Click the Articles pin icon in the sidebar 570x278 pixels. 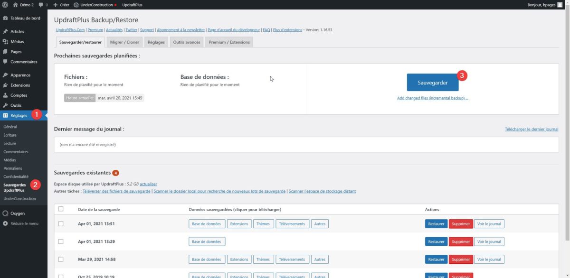[x=5, y=32]
